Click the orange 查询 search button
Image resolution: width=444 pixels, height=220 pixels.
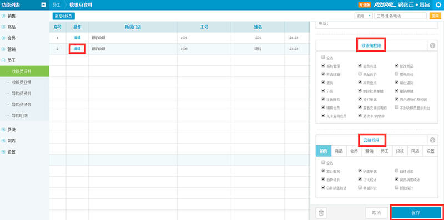tap(435, 16)
